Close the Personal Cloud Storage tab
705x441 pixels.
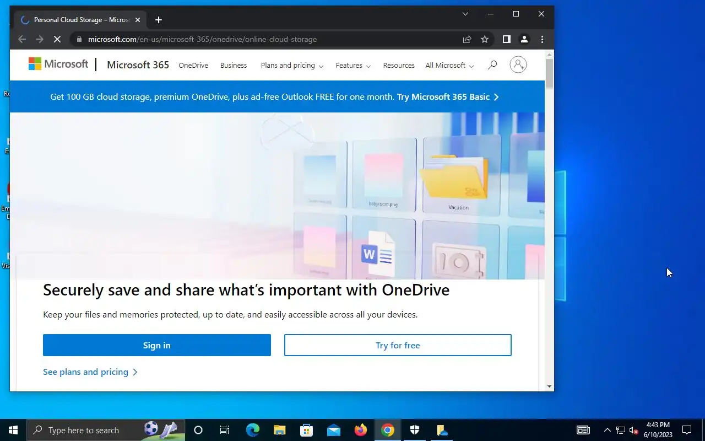click(x=138, y=20)
